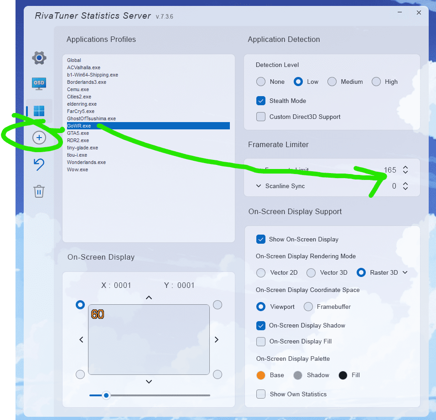The height and width of the screenshot is (420, 436).
Task: Anchor OSD to bottom-right corner radio
Action: pyautogui.click(x=218, y=374)
